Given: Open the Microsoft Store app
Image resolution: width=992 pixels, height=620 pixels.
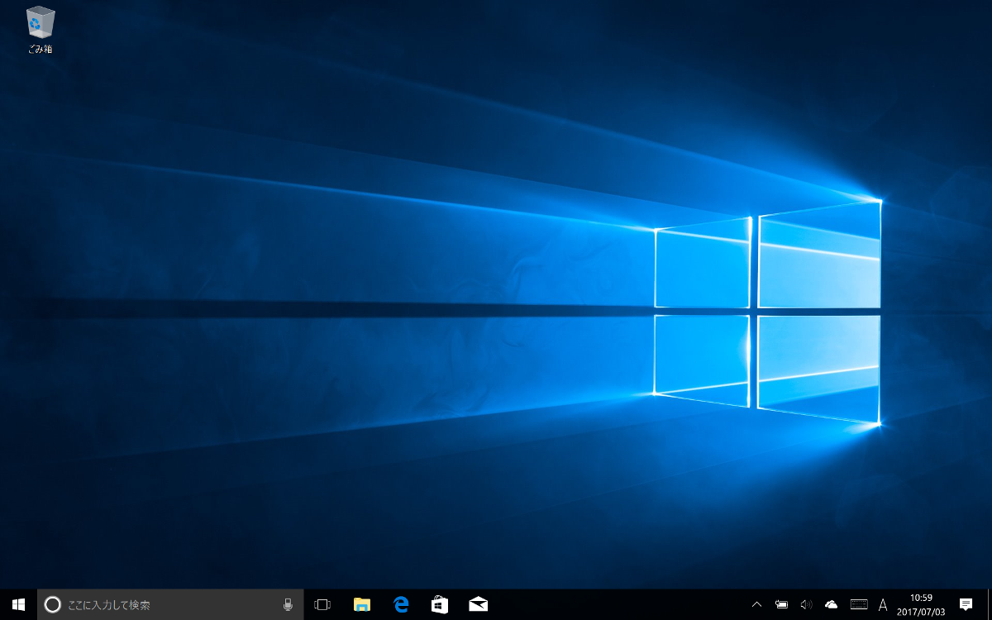Looking at the screenshot, I should [x=440, y=604].
